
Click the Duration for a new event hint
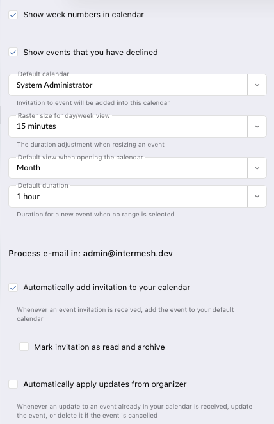click(x=95, y=215)
